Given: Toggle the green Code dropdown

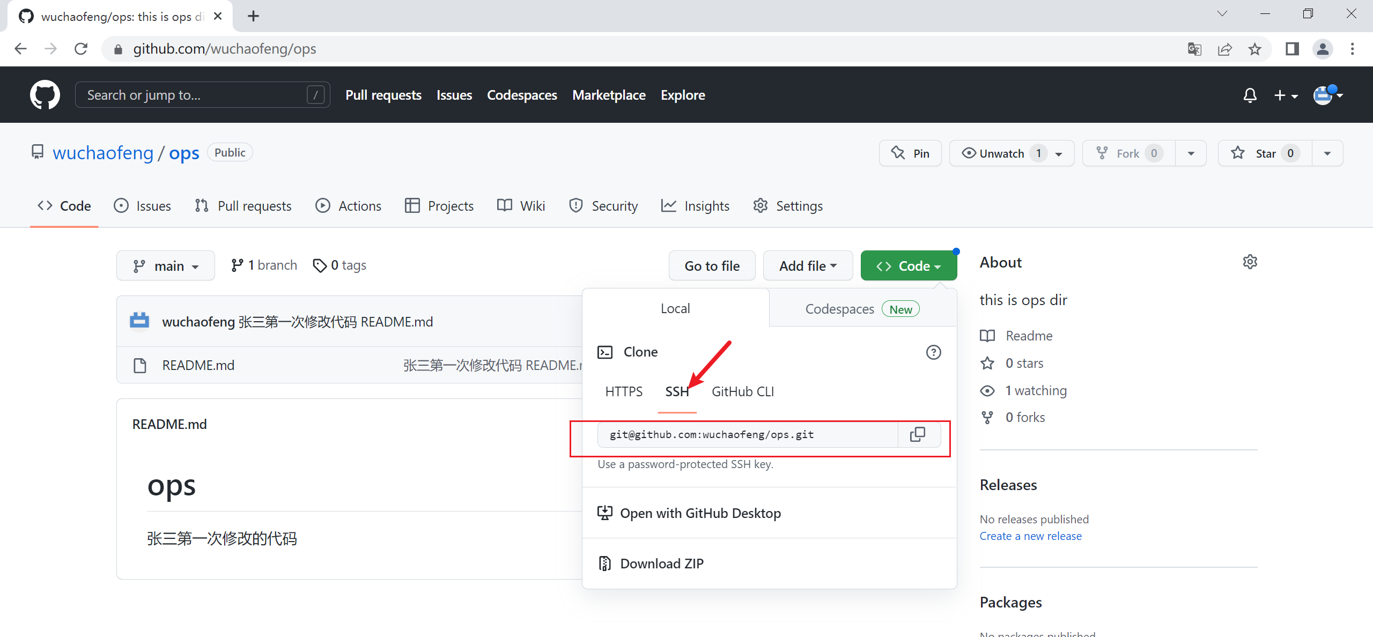Looking at the screenshot, I should click(x=909, y=265).
